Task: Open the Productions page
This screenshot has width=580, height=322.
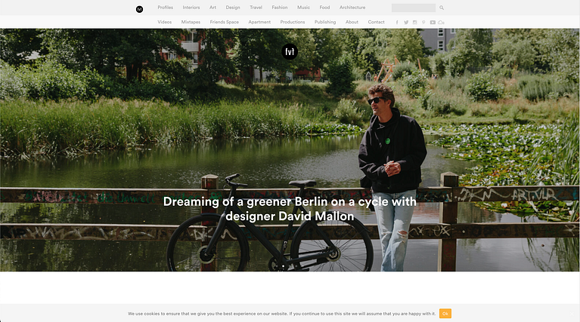Action: coord(293,22)
